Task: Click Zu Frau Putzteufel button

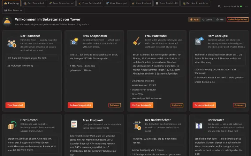Action: 142,105
